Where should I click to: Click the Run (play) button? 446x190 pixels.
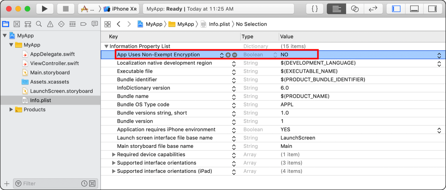(45, 9)
